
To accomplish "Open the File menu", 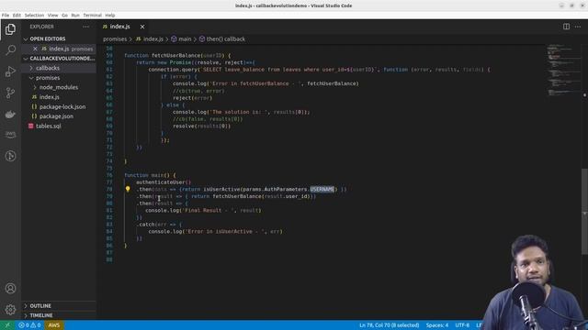I will [x=6, y=16].
